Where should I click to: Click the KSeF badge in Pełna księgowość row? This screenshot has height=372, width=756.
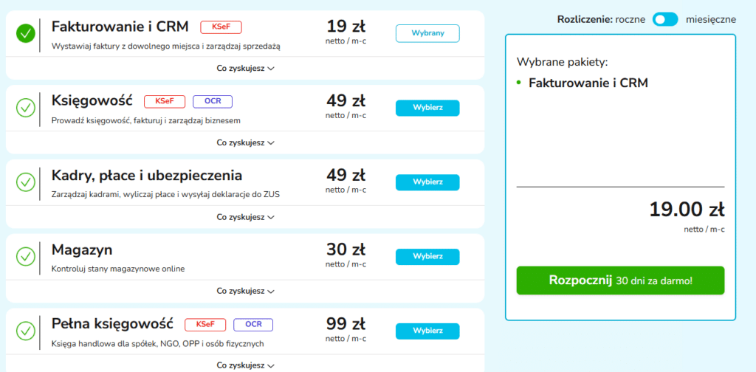(205, 324)
